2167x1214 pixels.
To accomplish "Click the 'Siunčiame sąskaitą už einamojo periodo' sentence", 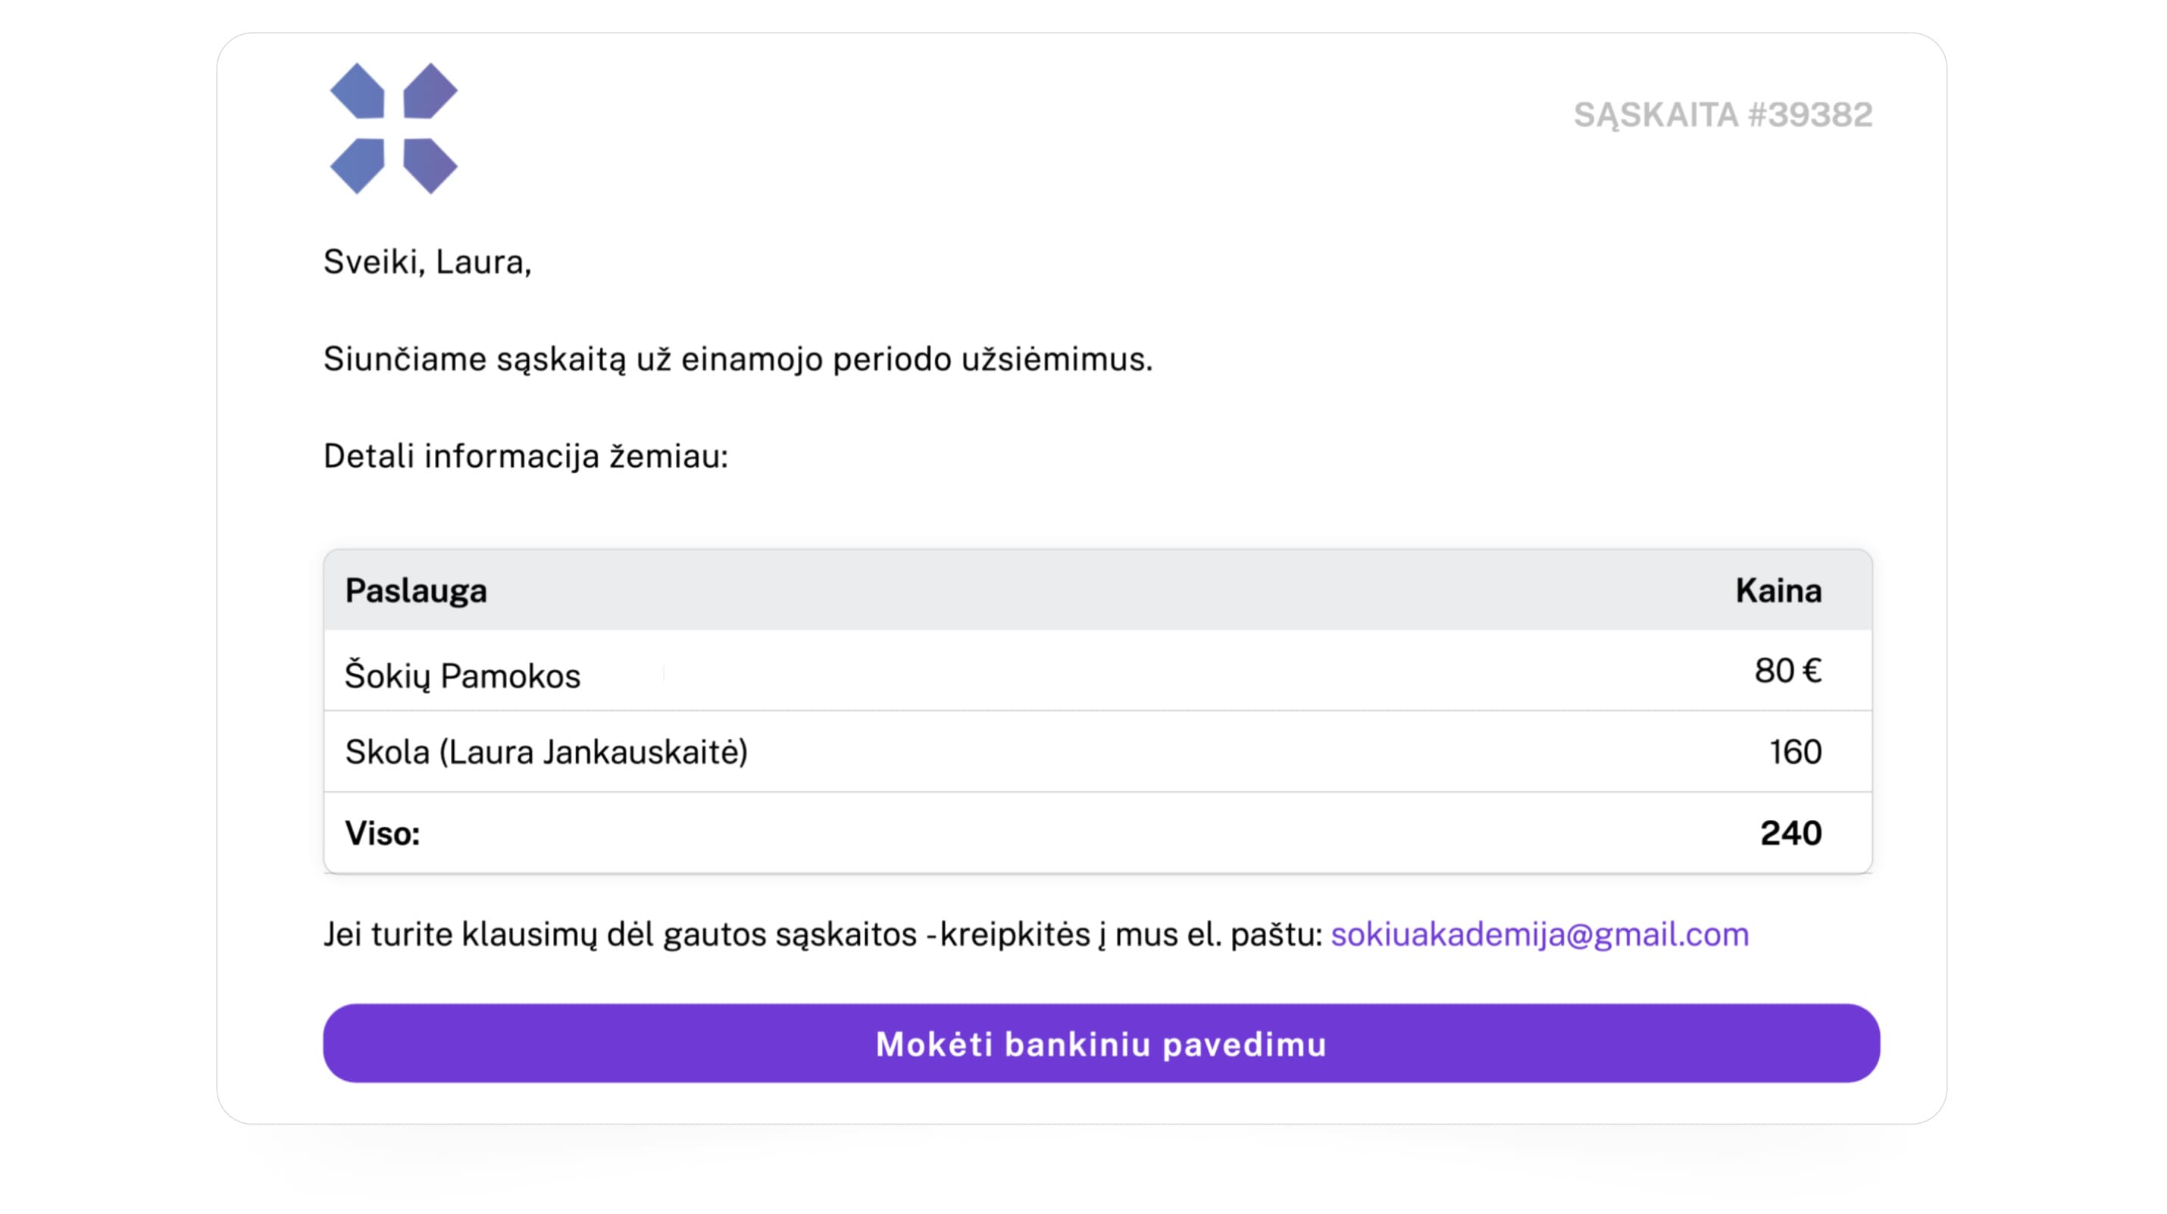I will [x=738, y=360].
